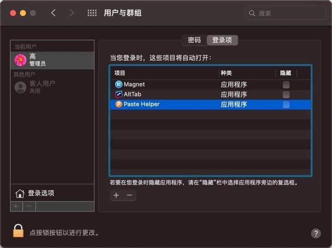The image size is (332, 248).
Task: Click the pink flower user avatar
Action: click(20, 60)
